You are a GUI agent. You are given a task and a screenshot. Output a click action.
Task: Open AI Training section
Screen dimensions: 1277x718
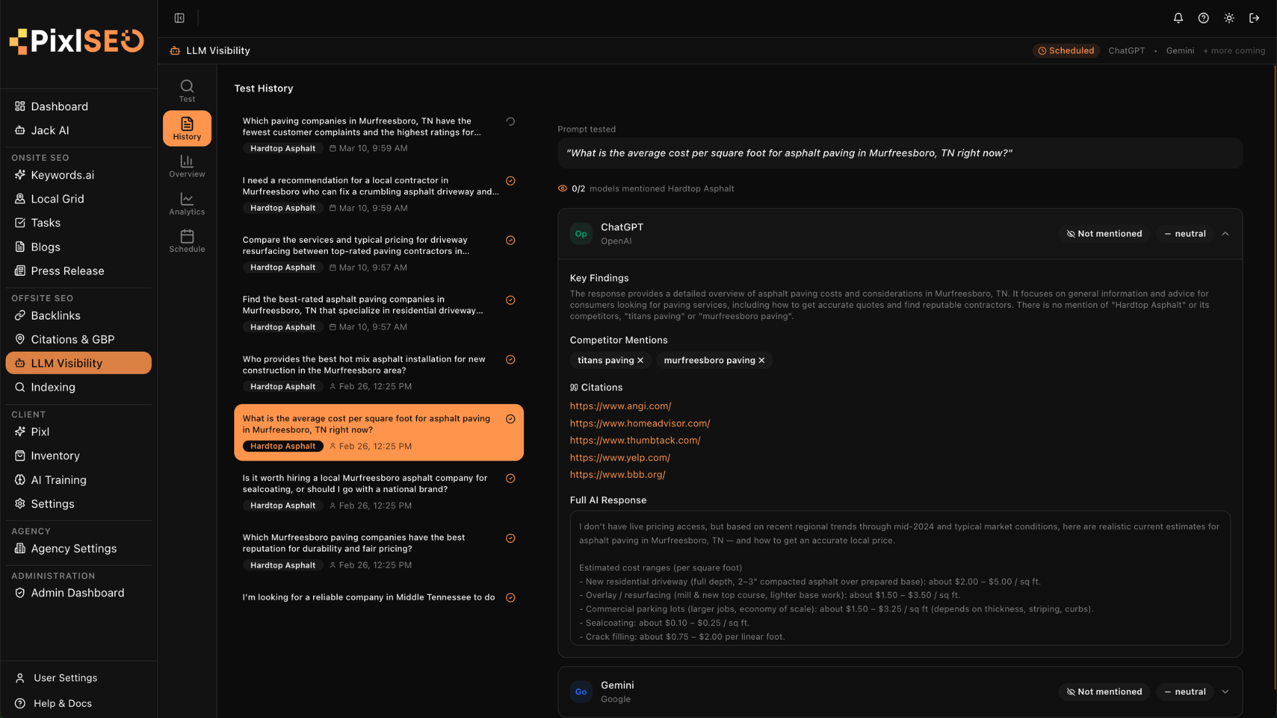click(78, 479)
